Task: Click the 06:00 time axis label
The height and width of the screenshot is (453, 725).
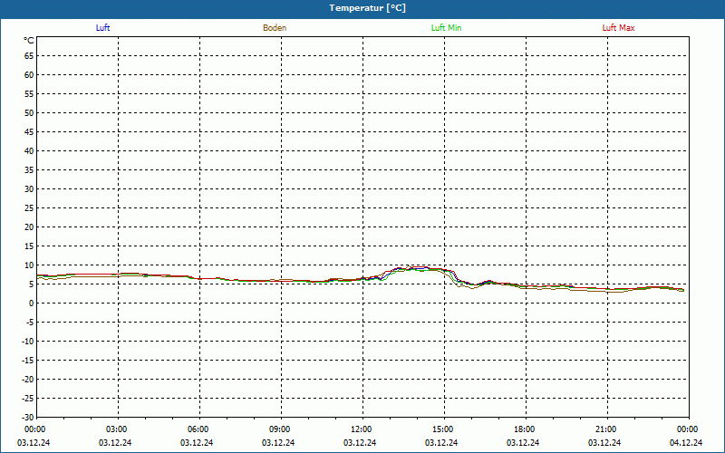Action: pos(199,429)
